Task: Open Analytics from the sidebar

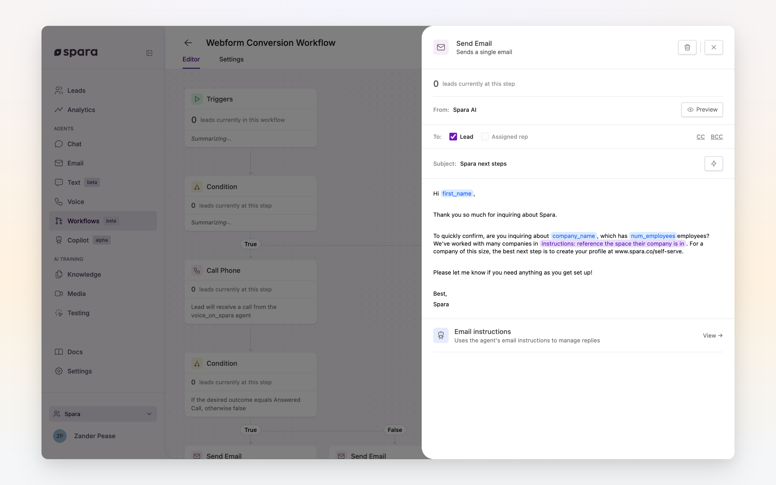Action: click(81, 110)
